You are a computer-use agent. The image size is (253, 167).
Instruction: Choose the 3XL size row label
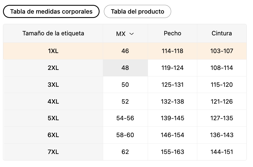pos(53,85)
